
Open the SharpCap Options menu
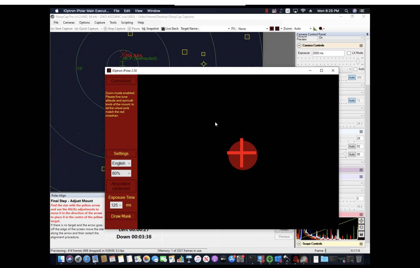[85, 23]
